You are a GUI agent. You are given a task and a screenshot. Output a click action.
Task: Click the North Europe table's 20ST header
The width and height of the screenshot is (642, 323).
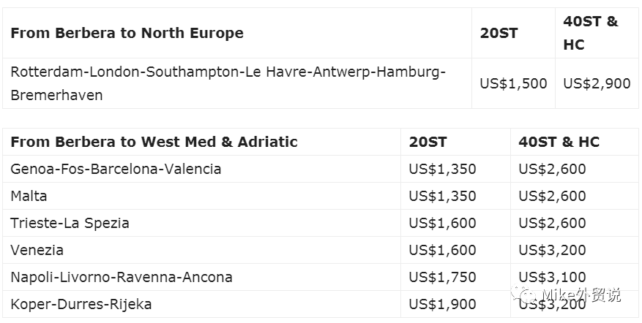coord(499,33)
